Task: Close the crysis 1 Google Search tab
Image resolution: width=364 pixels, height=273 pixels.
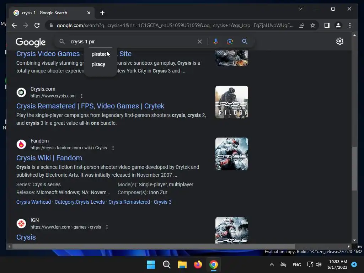Action: click(89, 13)
